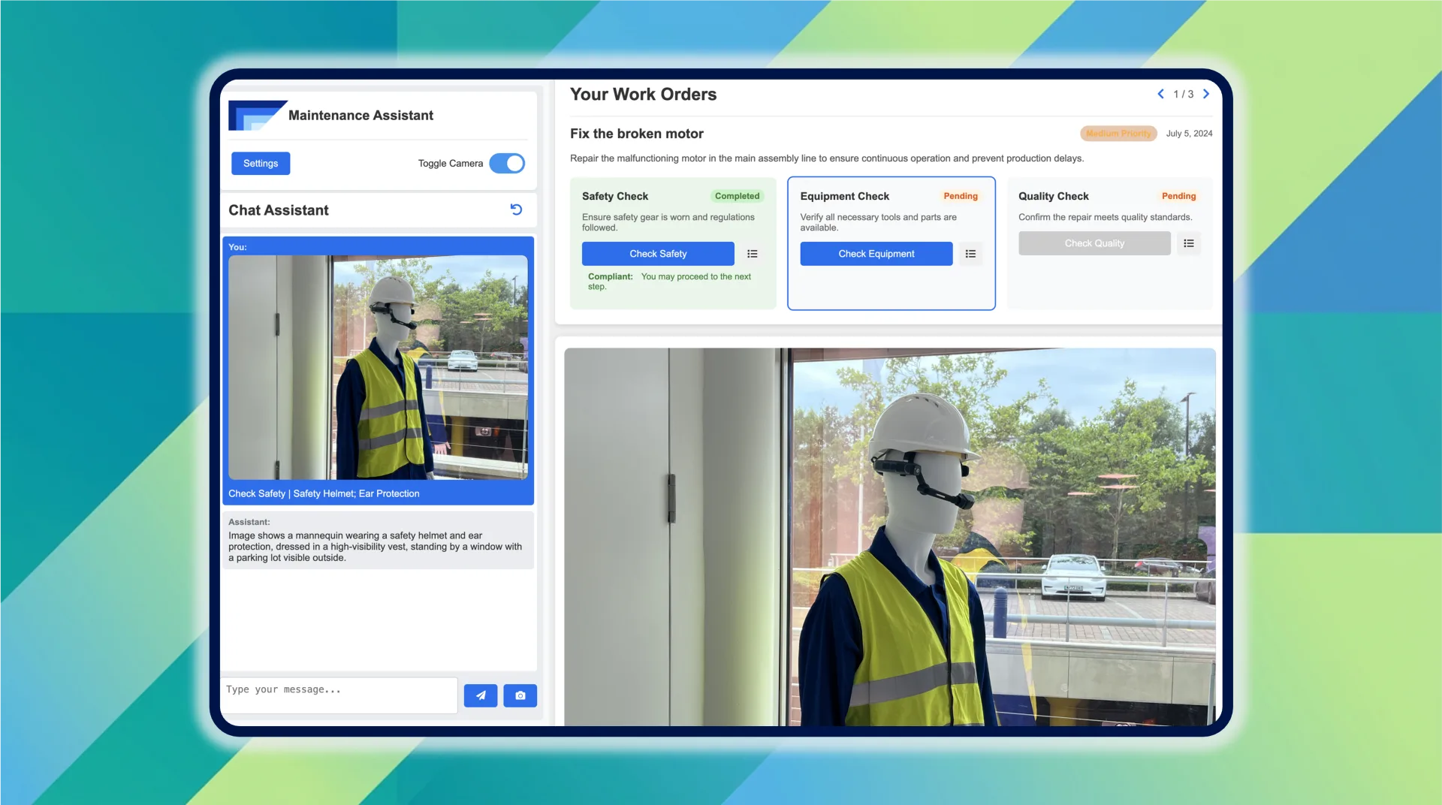This screenshot has width=1442, height=805.
Task: Go to previous work order arrow
Action: point(1160,94)
